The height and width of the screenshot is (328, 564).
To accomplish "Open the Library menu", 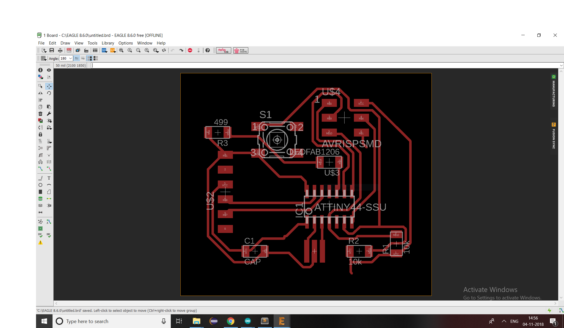I will coord(108,43).
